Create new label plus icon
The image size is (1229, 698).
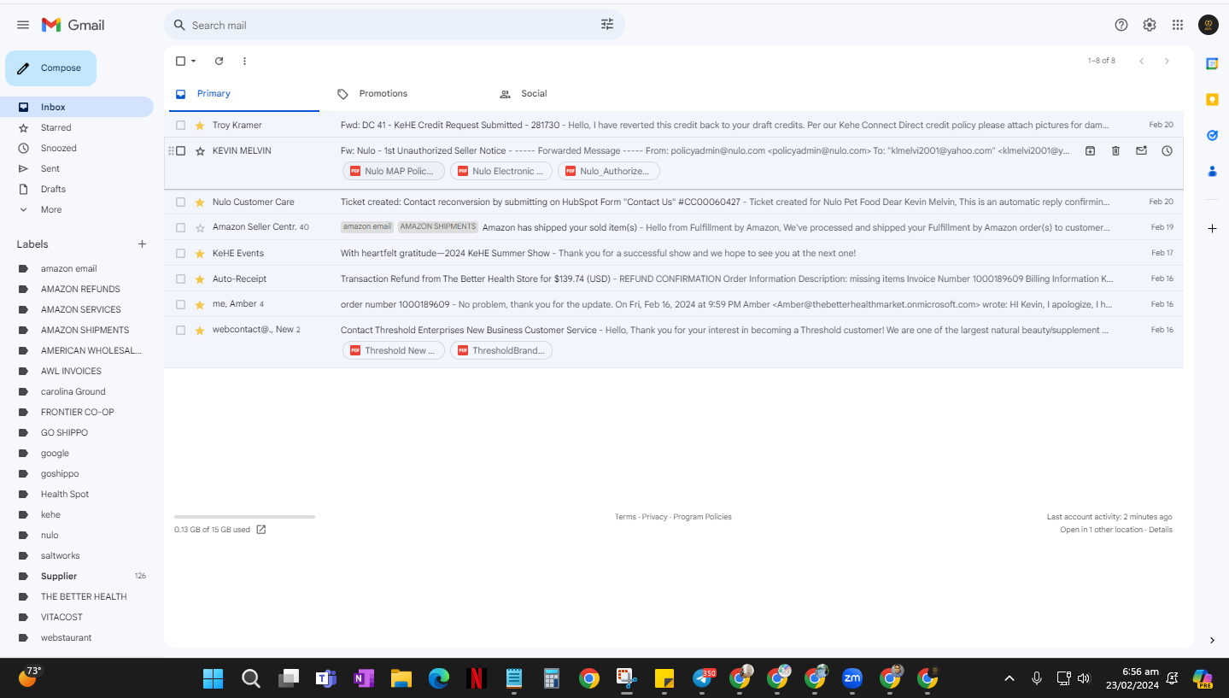click(x=142, y=244)
